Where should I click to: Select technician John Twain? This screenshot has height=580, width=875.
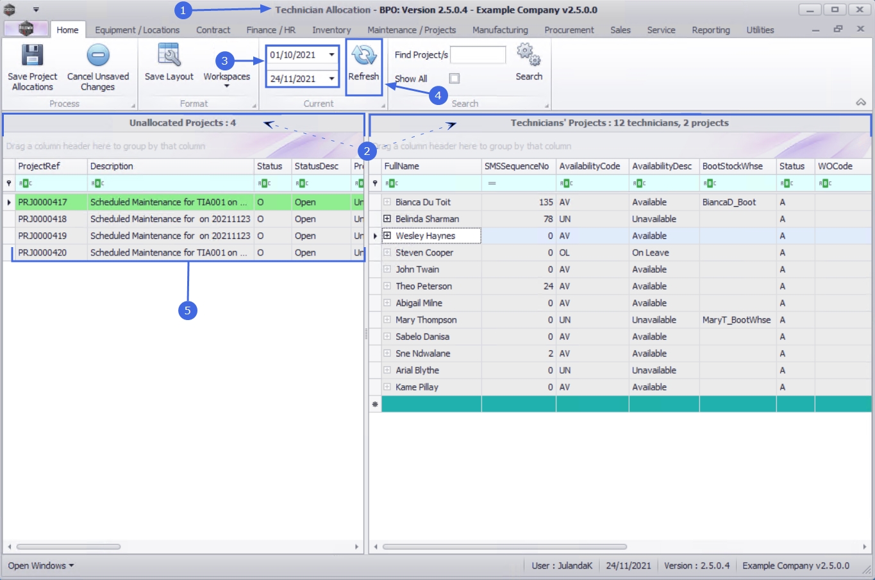click(x=417, y=270)
